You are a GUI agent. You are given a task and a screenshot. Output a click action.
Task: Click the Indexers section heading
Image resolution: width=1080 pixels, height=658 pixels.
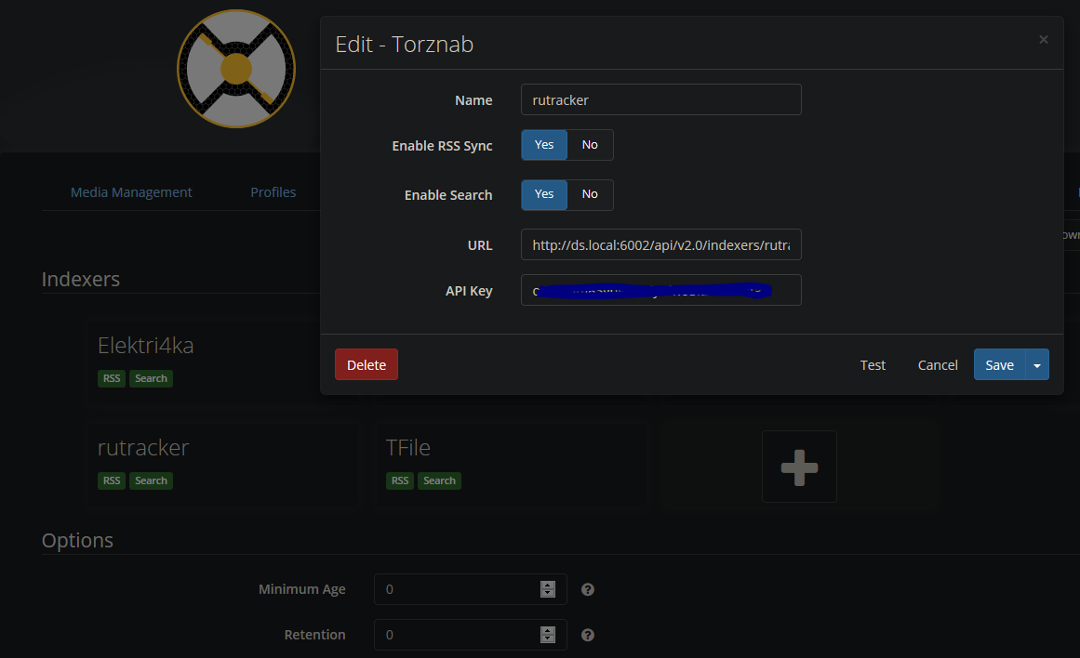tap(81, 279)
